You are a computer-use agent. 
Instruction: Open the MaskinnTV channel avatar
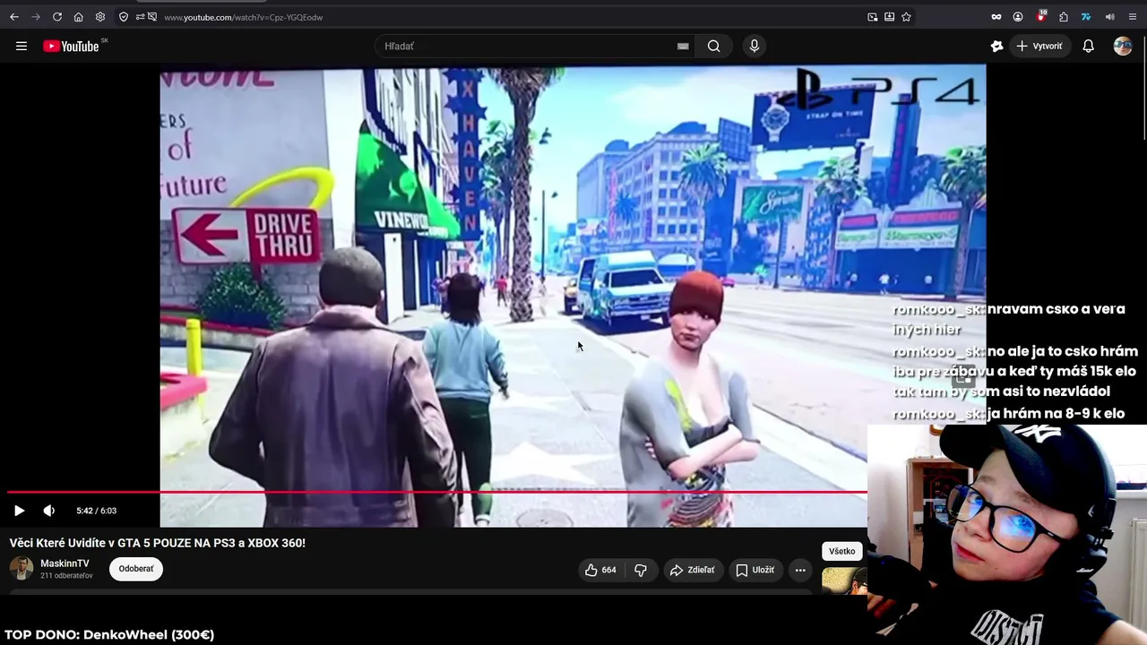point(22,569)
